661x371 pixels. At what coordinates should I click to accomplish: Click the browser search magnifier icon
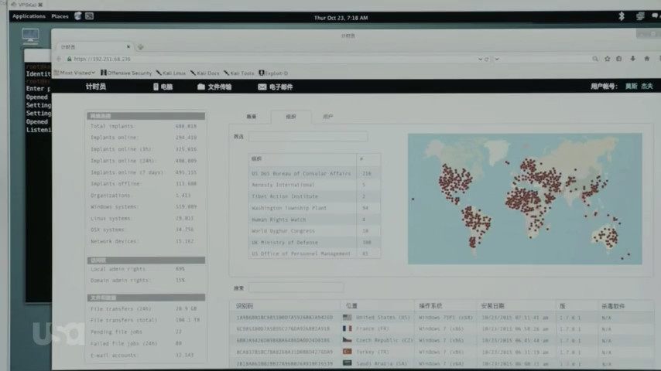(594, 59)
